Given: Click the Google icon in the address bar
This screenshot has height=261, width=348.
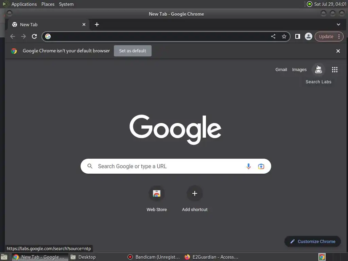Looking at the screenshot, I should click(x=48, y=36).
